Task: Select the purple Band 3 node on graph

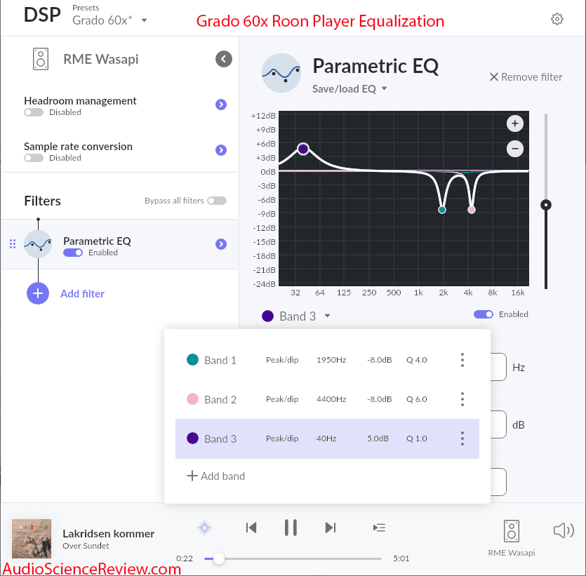Action: (303, 149)
